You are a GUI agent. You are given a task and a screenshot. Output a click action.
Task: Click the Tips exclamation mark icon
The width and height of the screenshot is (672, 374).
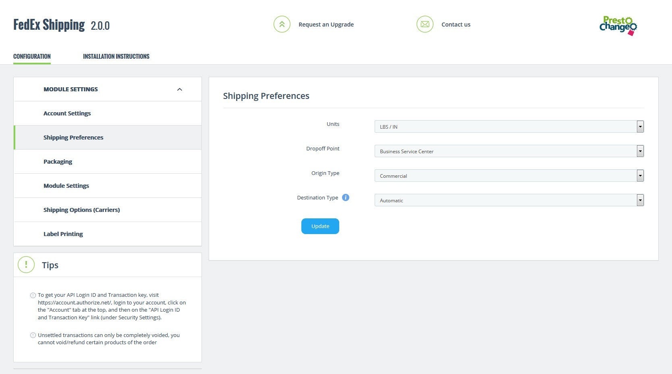point(26,265)
